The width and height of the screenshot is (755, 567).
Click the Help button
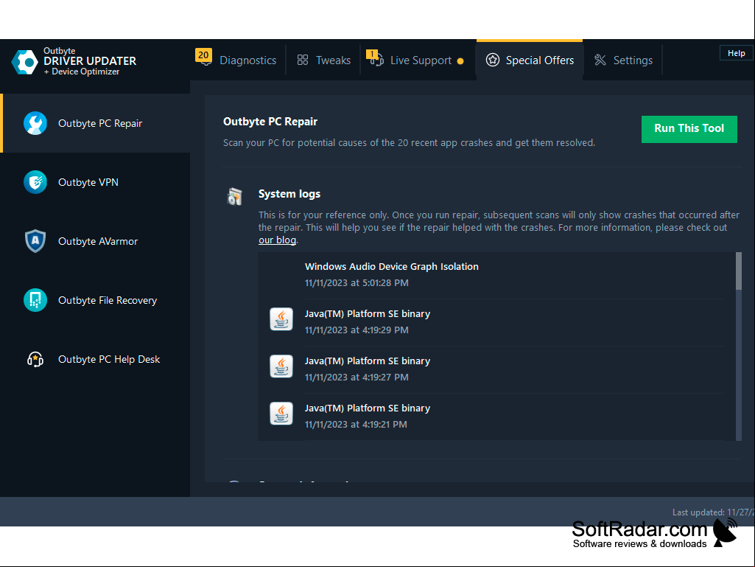click(x=737, y=53)
